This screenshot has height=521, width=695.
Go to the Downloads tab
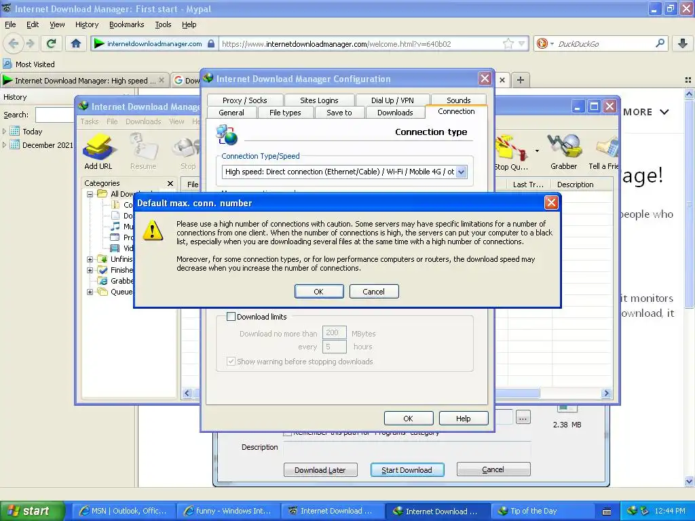(395, 113)
